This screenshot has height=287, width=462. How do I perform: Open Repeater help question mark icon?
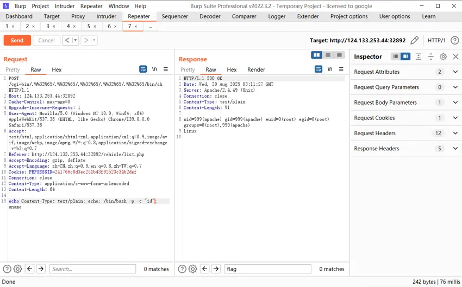tap(454, 40)
